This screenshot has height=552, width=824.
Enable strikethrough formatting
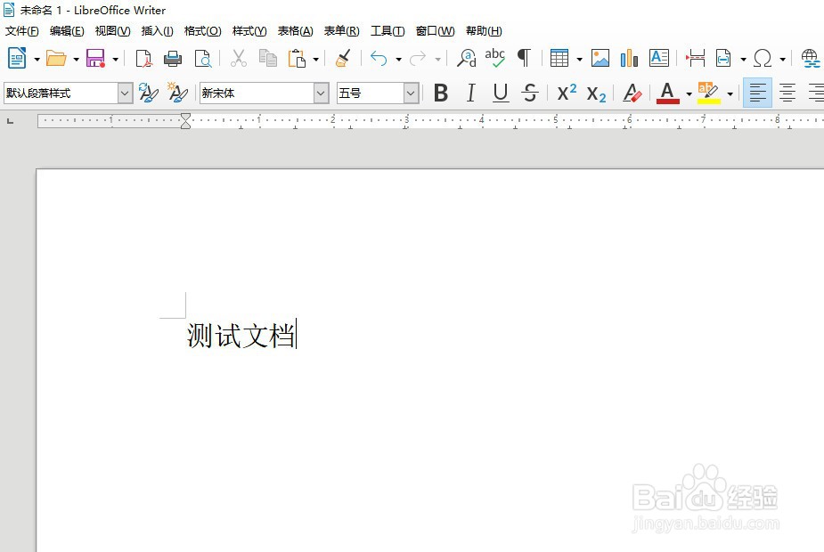529,93
